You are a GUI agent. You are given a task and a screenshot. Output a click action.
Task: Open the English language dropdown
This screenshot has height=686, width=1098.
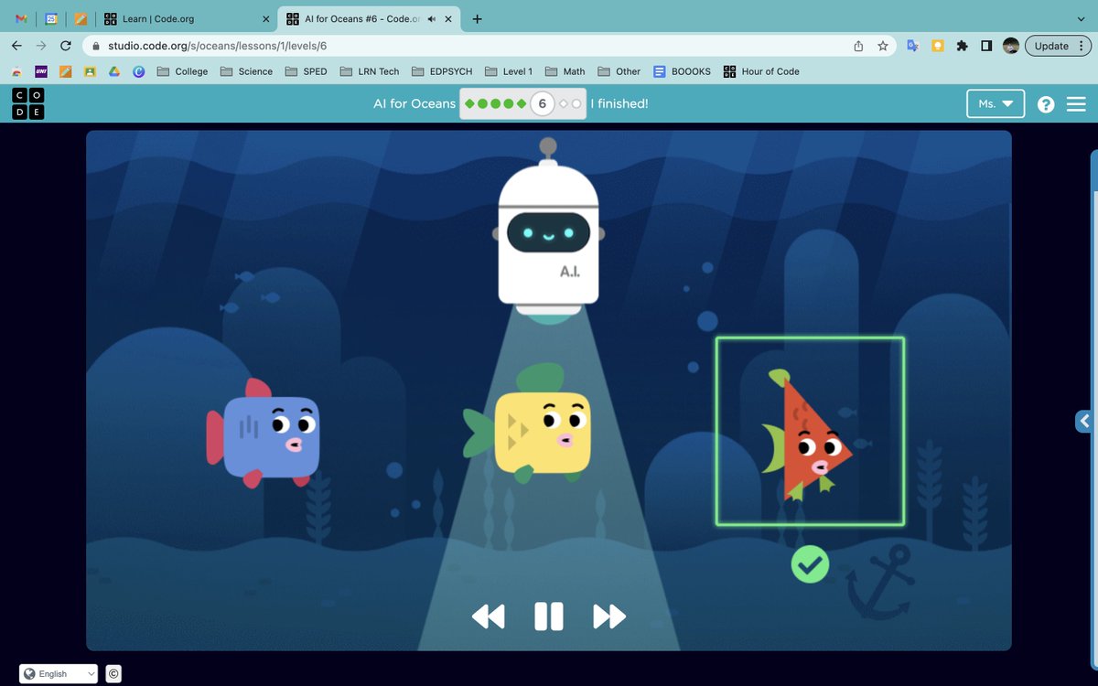(59, 674)
